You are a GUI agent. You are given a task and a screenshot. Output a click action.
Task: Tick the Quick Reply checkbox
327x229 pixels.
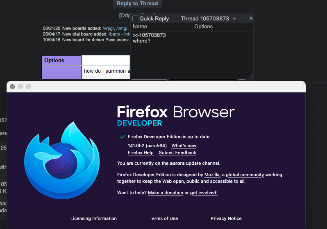pyautogui.click(x=135, y=18)
